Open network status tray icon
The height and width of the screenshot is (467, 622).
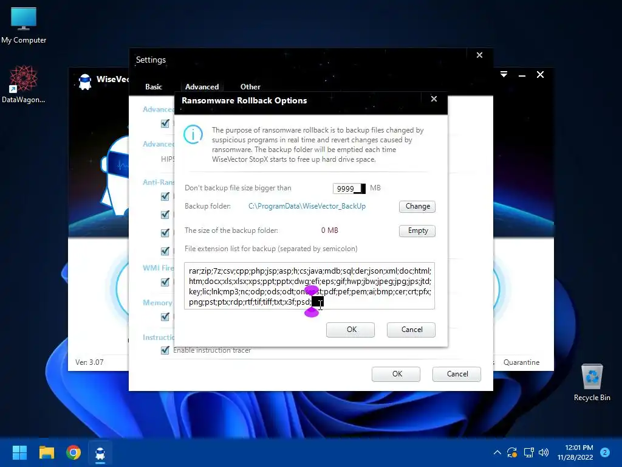point(528,452)
